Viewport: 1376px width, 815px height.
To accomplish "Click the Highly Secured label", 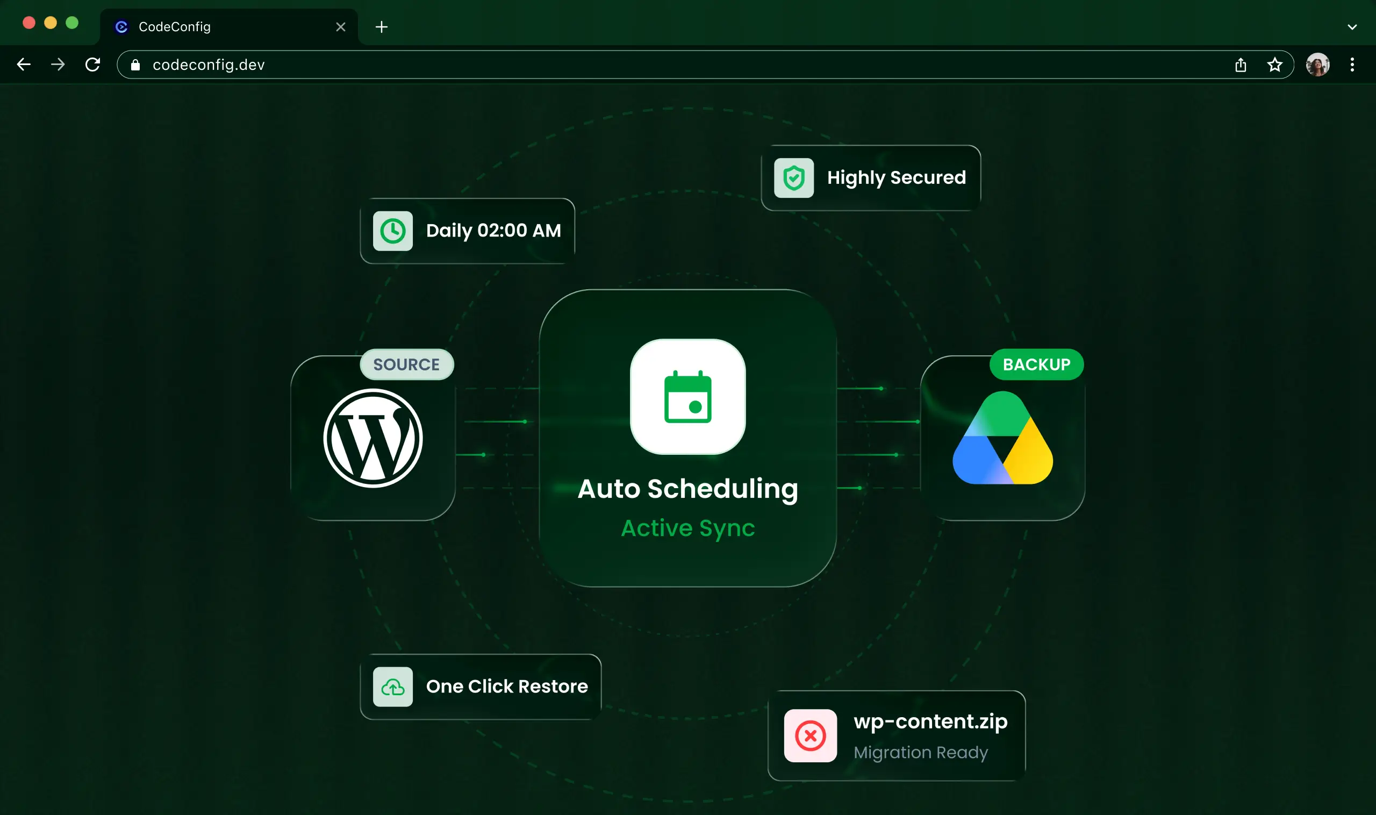I will click(x=896, y=178).
